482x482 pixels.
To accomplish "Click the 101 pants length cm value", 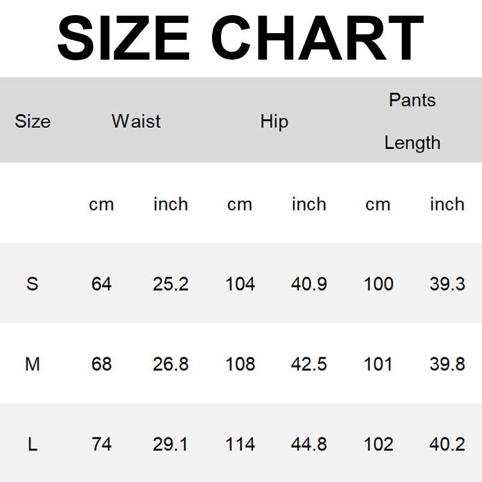I will (378, 364).
